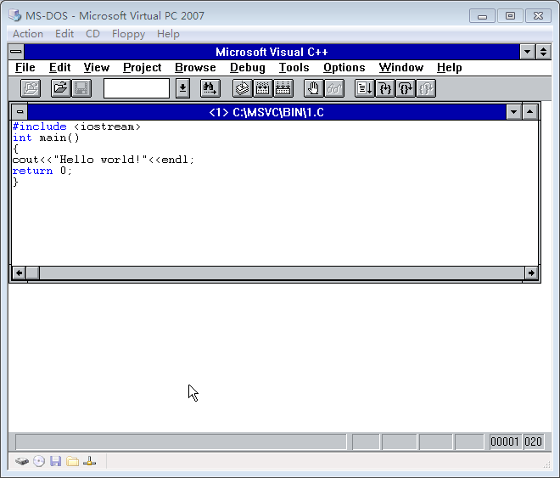Open the 1.C document control menu box

(20, 112)
